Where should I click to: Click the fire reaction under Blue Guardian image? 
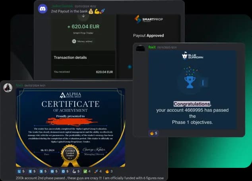point(154,133)
